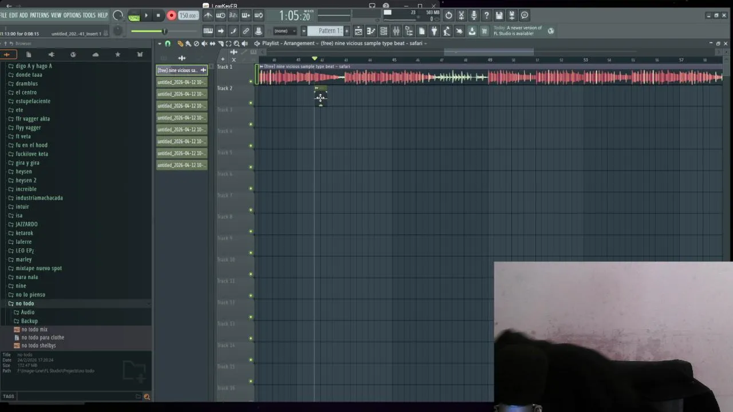Viewport: 733px width, 412px height.
Task: Select the zoom tool in Playlist toolbar
Action: tap(237, 43)
